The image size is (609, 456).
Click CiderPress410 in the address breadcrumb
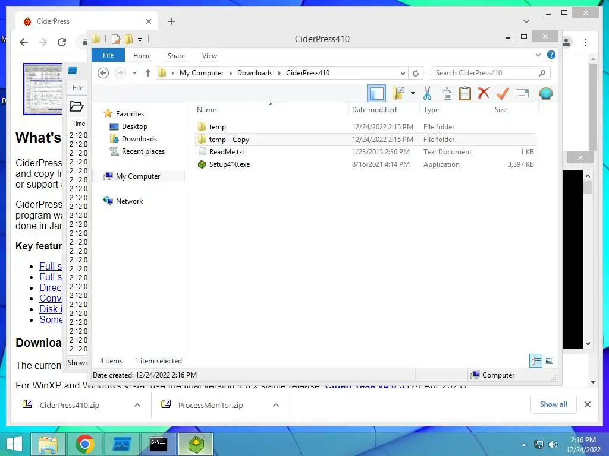pos(307,73)
